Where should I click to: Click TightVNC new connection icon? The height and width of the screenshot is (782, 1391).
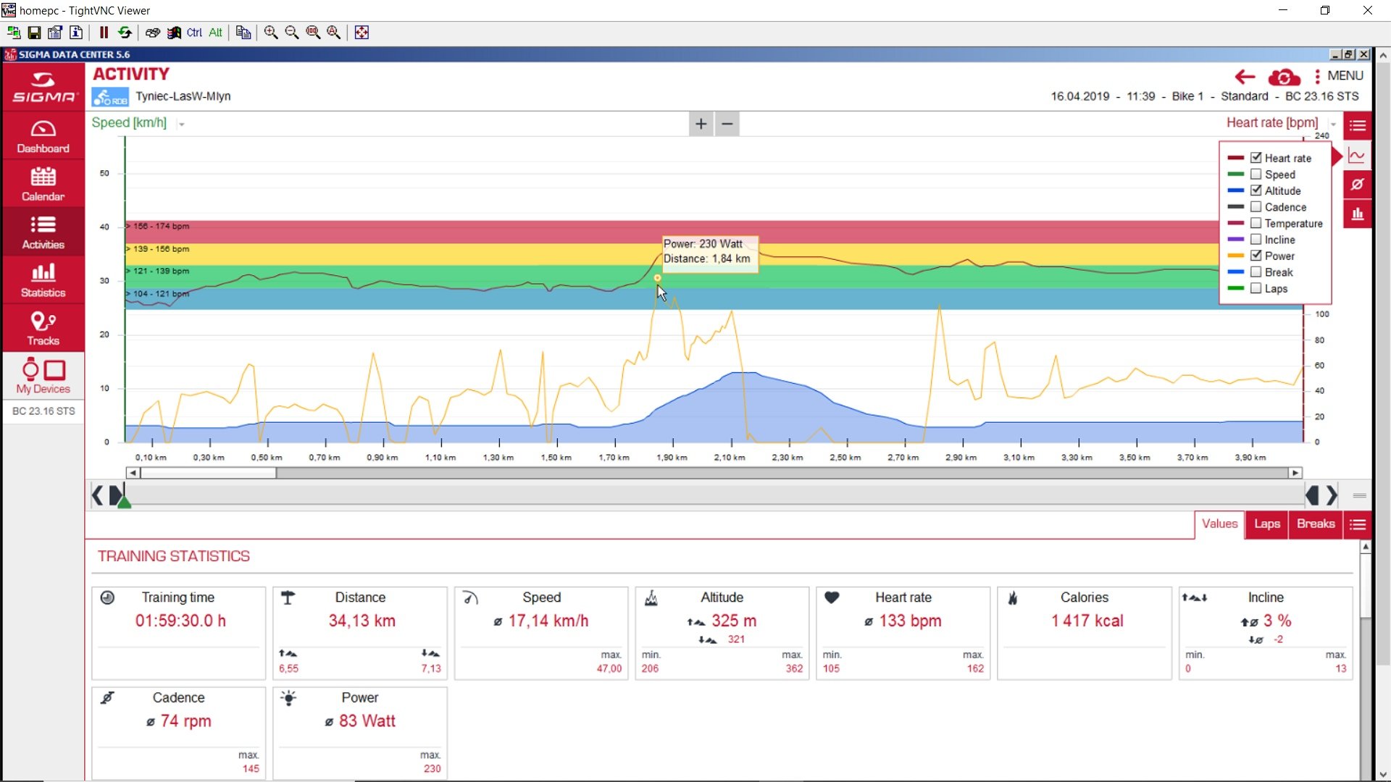tap(13, 33)
